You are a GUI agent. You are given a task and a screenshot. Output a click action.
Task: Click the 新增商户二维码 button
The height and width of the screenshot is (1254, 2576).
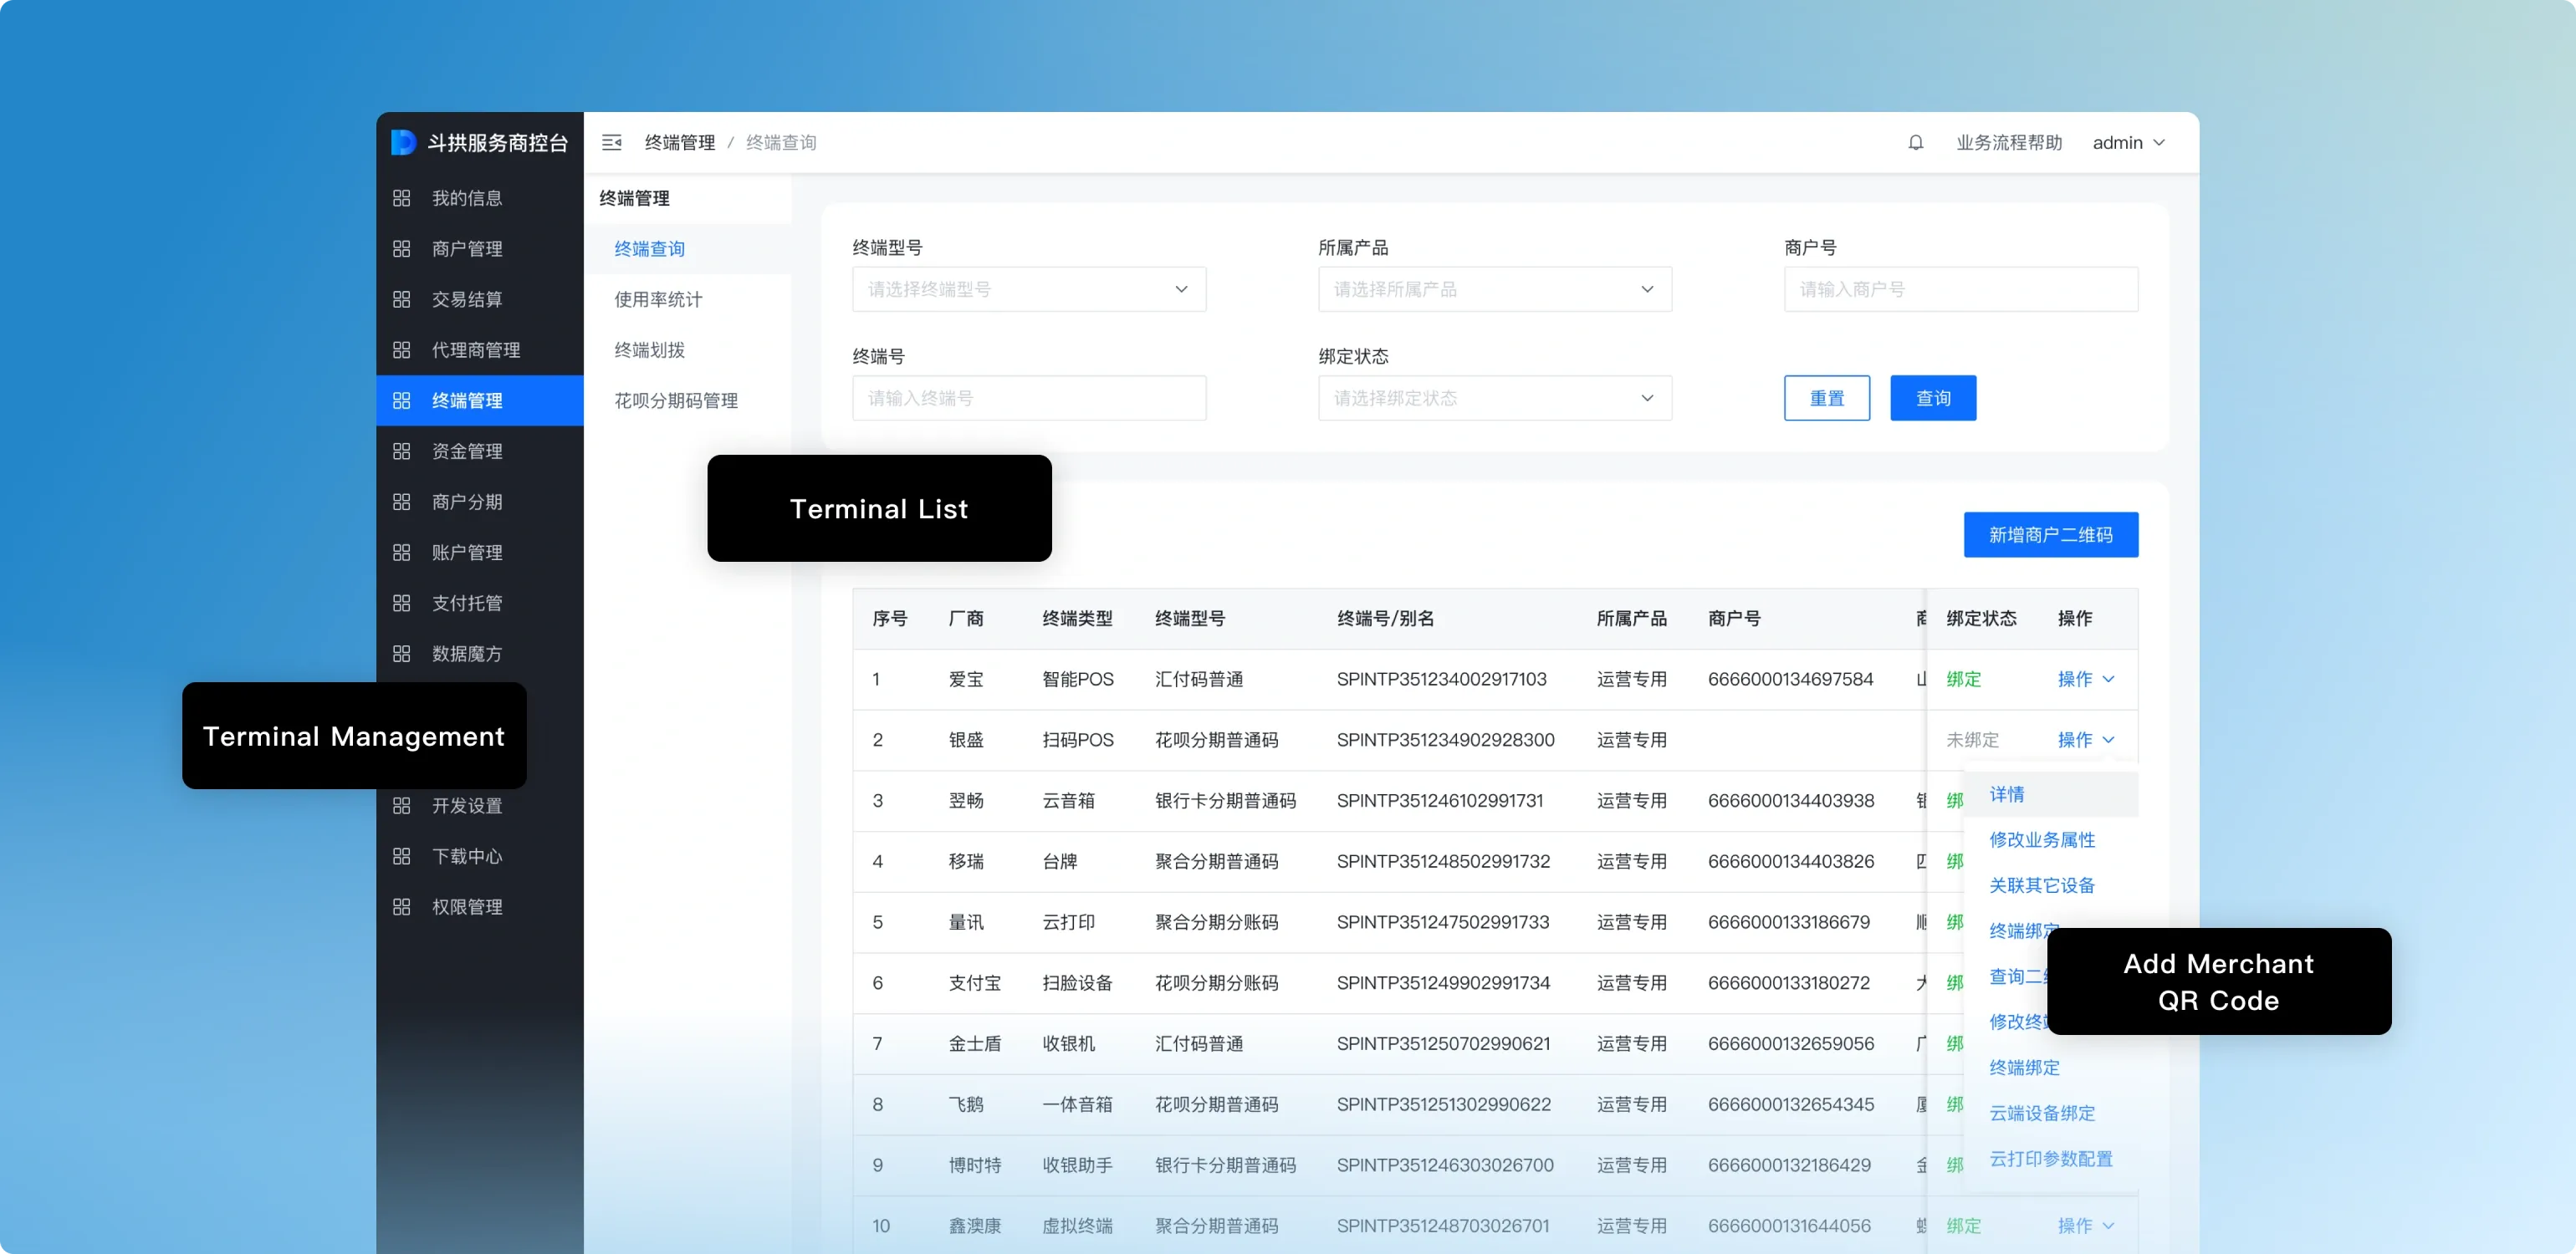pos(2050,536)
